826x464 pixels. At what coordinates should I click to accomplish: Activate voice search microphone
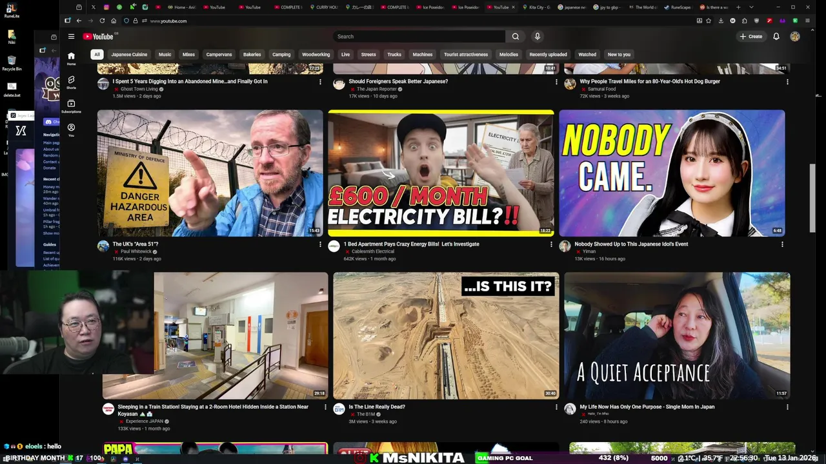537,37
